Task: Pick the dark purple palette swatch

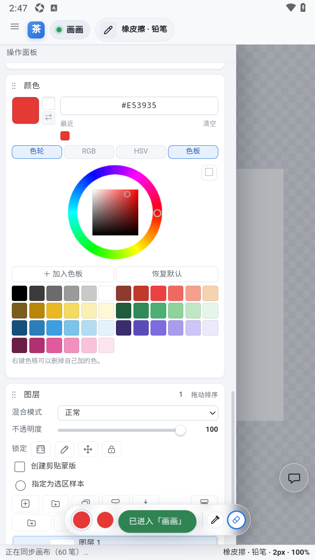Action: click(x=123, y=328)
